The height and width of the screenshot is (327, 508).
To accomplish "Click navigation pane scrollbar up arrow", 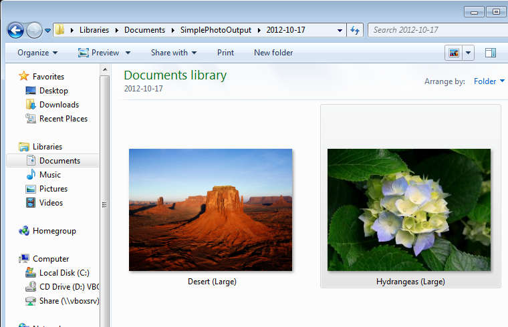I will click(105, 69).
